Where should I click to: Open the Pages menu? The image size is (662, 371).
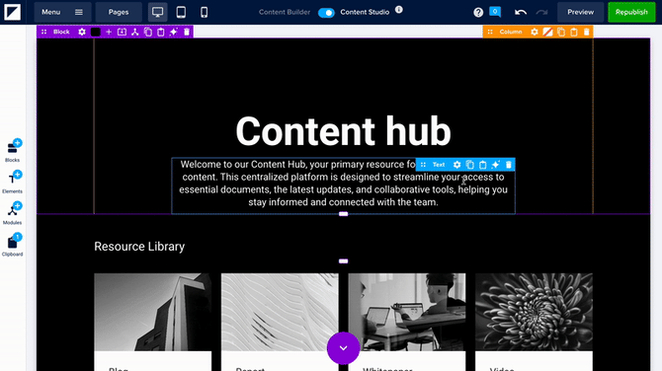tap(119, 12)
